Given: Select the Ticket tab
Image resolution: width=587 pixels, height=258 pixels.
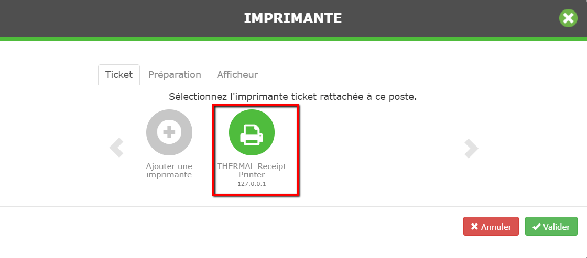Looking at the screenshot, I should [119, 75].
